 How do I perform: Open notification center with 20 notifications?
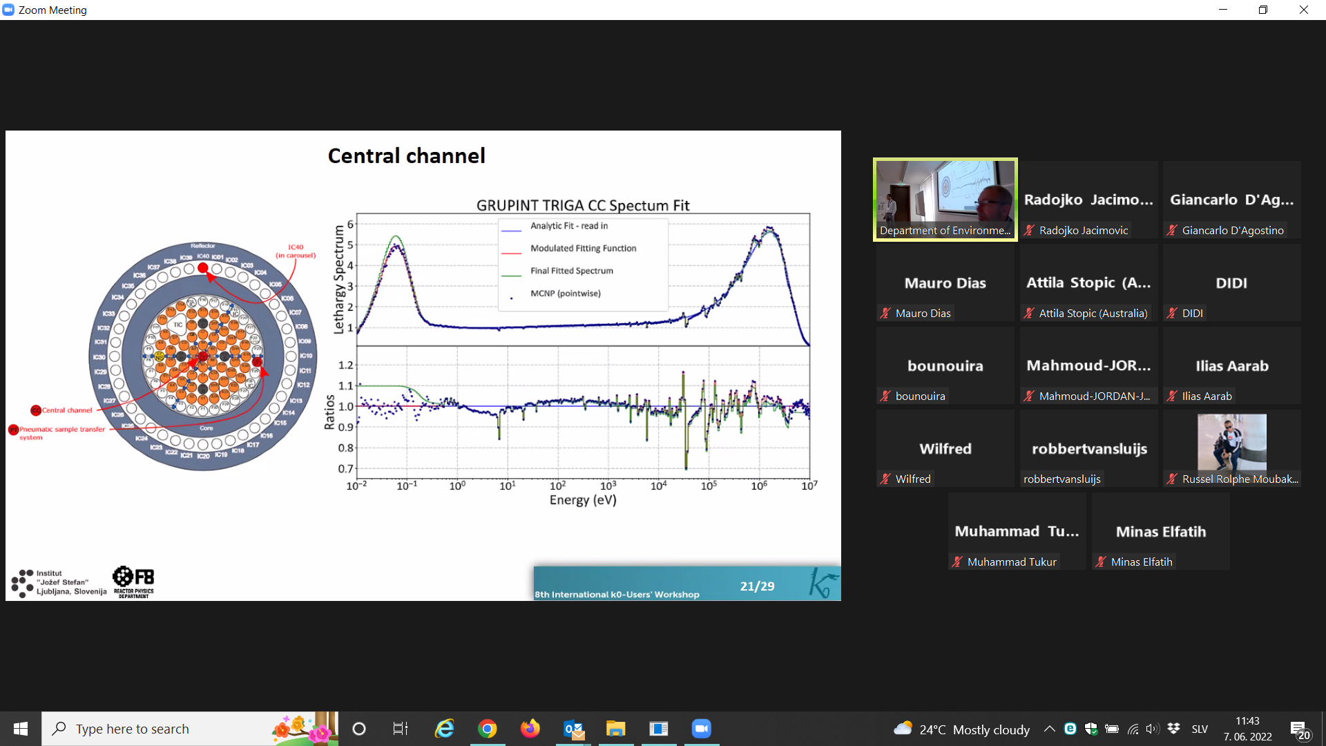pyautogui.click(x=1300, y=729)
